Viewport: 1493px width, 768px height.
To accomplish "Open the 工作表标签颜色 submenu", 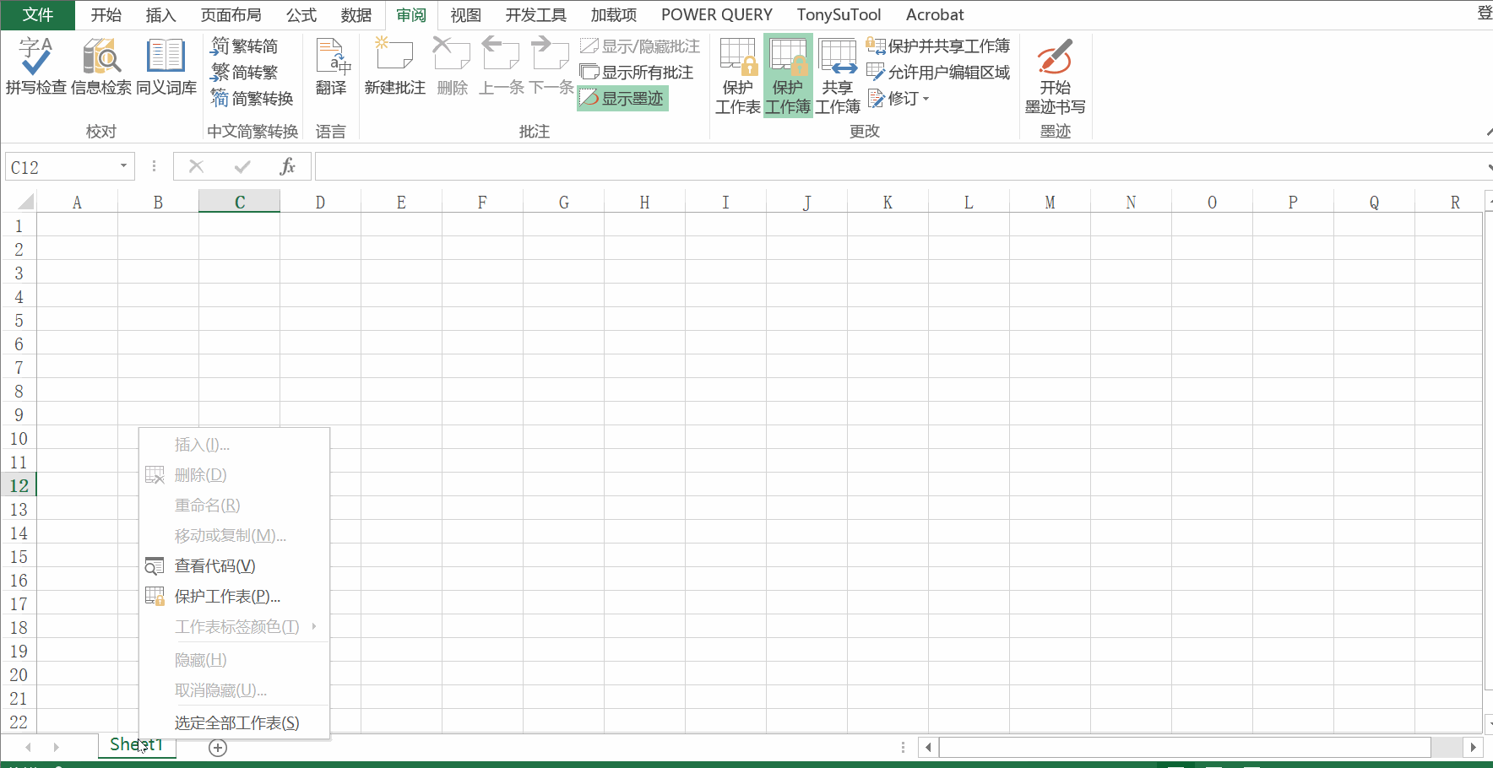I will [237, 627].
